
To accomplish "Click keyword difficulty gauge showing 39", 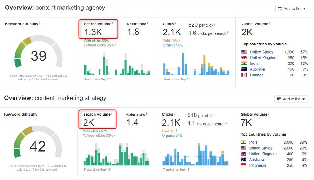I will (x=38, y=55).
